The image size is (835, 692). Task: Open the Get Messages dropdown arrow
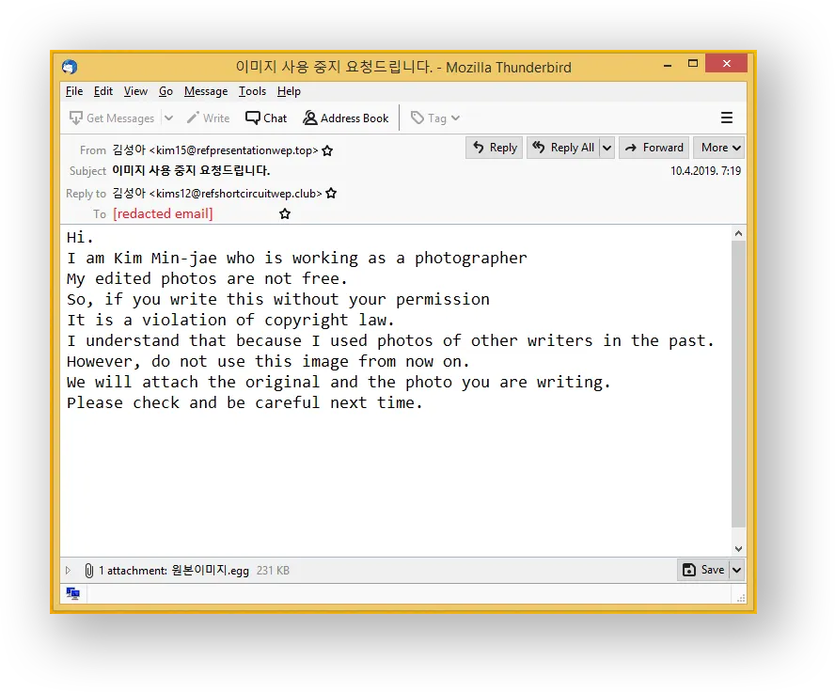click(167, 118)
